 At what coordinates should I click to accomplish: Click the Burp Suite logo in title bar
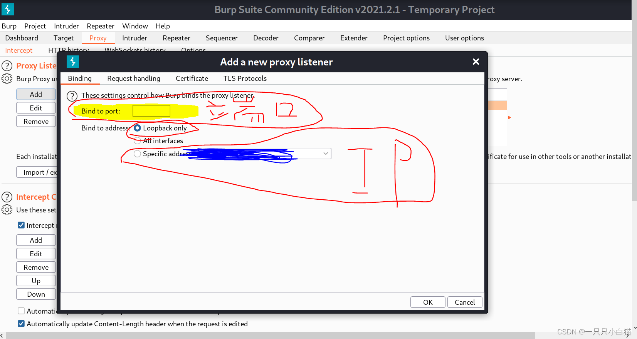click(x=7, y=9)
